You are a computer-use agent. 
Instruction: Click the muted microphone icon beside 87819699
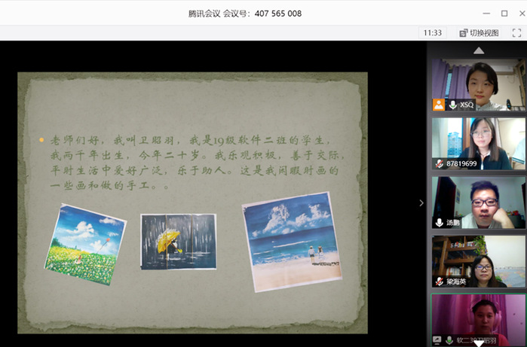tap(438, 163)
